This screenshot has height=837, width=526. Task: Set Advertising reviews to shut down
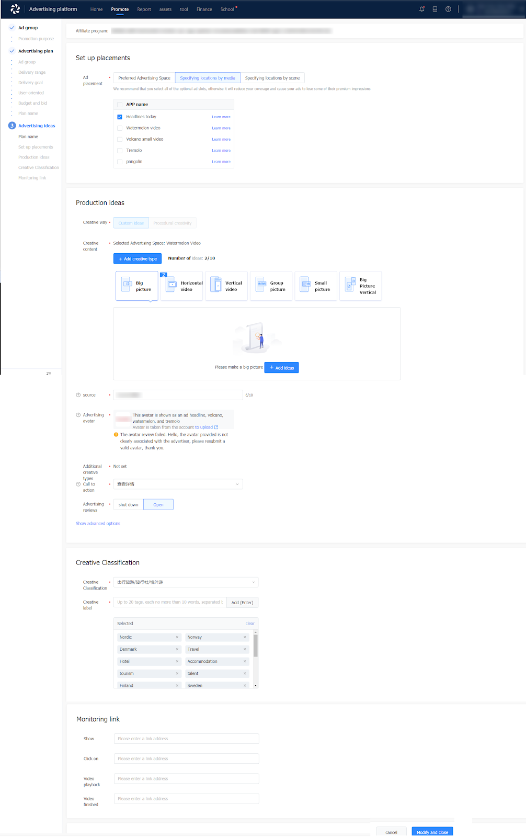[129, 505]
